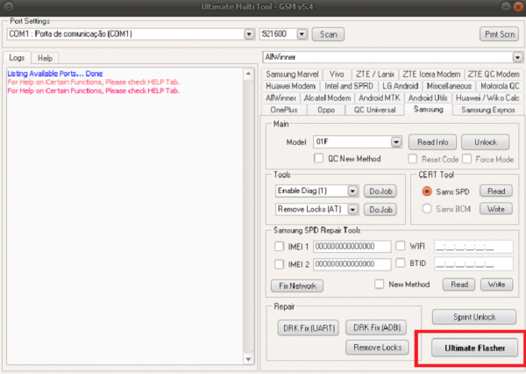Viewport: 526px width, 374px height.
Task: Click the window menu icon in title bar
Action: point(9,6)
